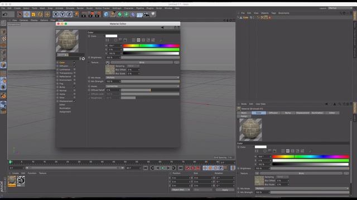Enable Diffusion channel checkbox in Material Editor
357x200 pixels.
(x=74, y=66)
